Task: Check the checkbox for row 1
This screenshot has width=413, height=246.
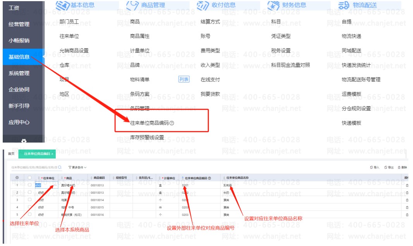Action: [x=29, y=185]
